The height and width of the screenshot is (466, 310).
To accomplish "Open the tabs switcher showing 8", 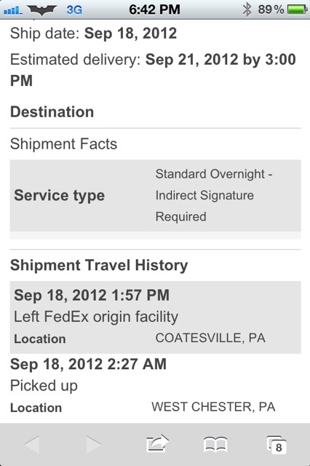I will (x=277, y=445).
